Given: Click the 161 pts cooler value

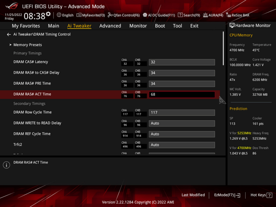Looking at the screenshot, I should [258, 124].
